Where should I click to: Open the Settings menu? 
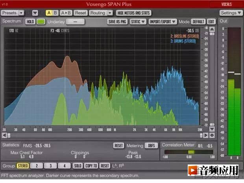pyautogui.click(x=231, y=13)
